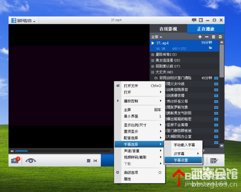Open 高级选项 from the context menu

click(140, 172)
